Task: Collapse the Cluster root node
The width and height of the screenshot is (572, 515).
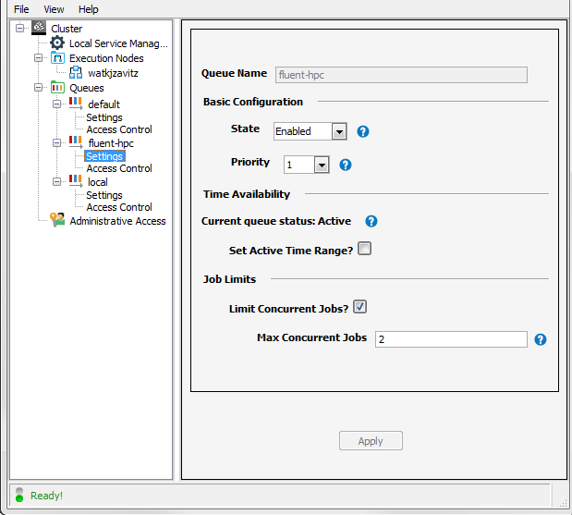Action: [x=20, y=29]
